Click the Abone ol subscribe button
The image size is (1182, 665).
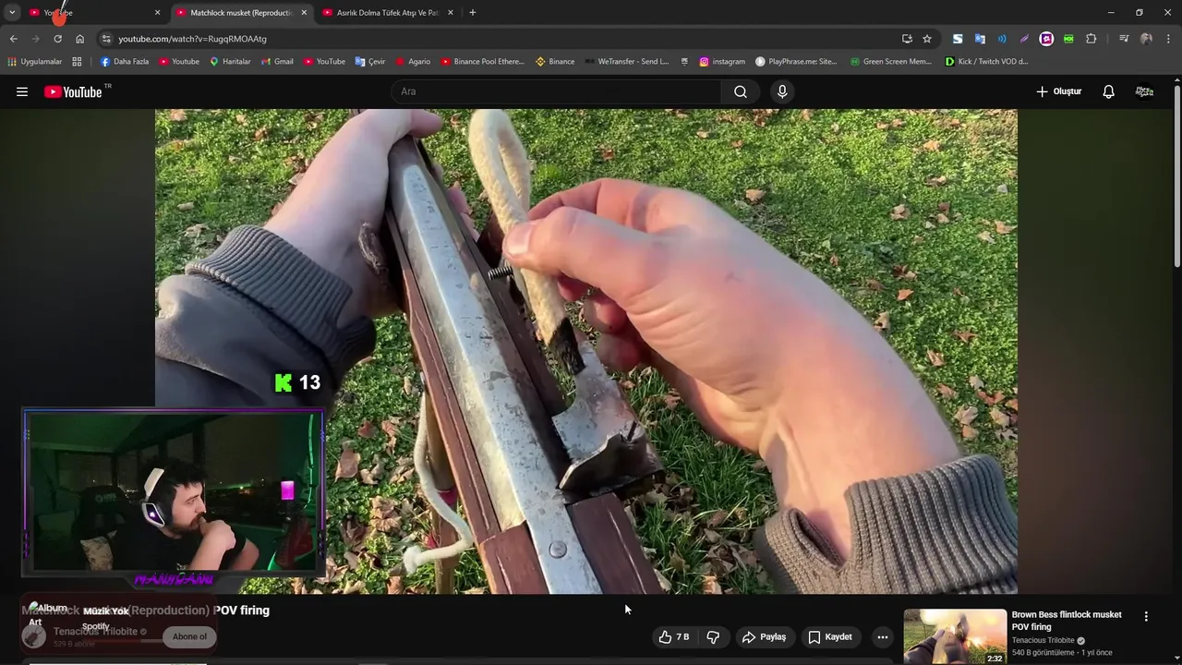189,636
